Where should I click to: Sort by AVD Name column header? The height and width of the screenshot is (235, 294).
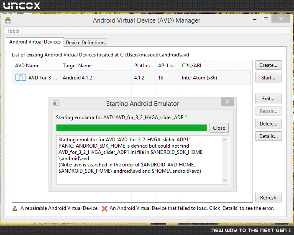[36, 66]
